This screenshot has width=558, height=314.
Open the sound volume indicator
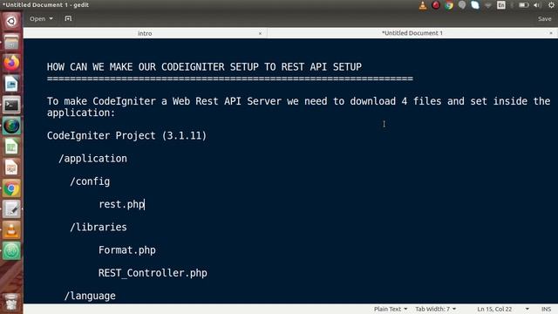point(538,5)
